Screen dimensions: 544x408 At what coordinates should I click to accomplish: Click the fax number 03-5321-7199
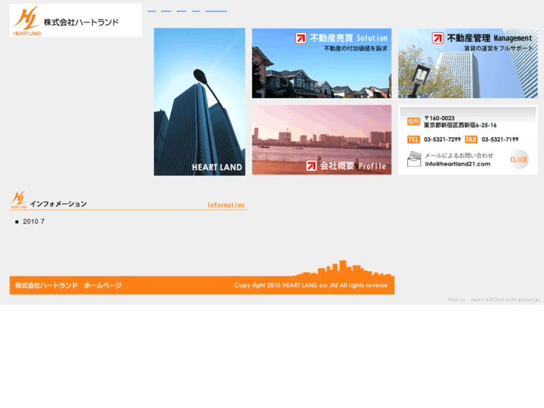click(500, 139)
